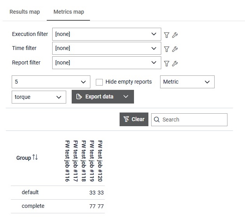This screenshot has height=218, width=245.
Task: Click the Execution filter wrench icon
Action: tap(175, 35)
